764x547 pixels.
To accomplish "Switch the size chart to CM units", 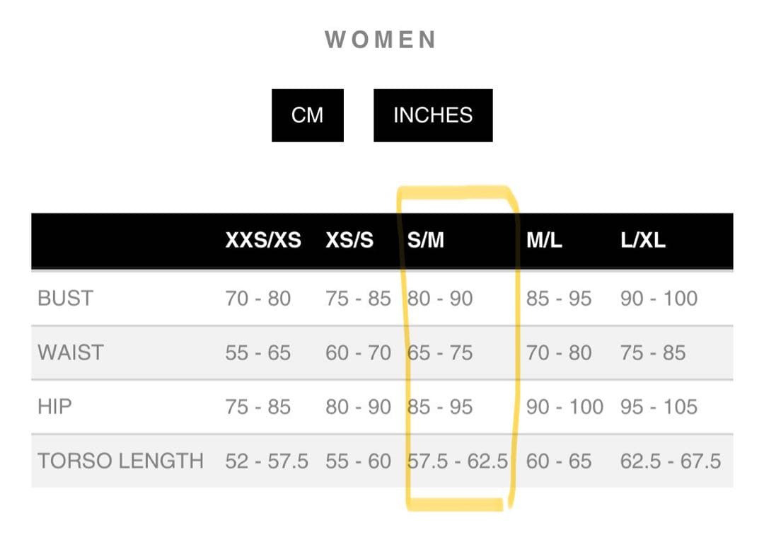I will (x=307, y=115).
